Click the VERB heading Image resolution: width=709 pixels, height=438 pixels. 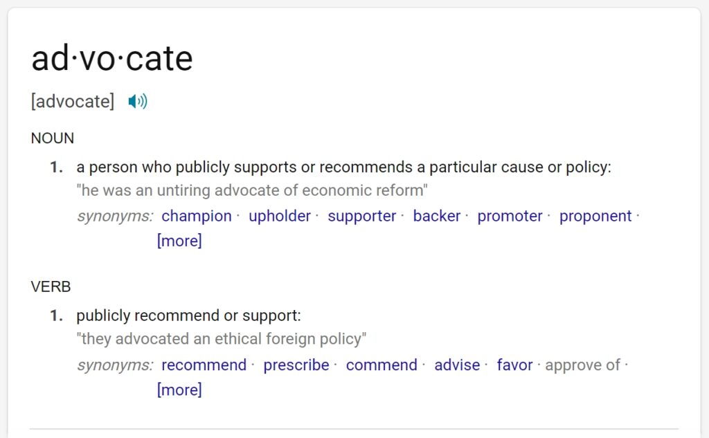[x=51, y=286]
